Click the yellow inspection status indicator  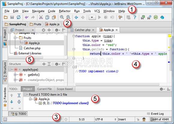pyautogui.click(x=169, y=36)
